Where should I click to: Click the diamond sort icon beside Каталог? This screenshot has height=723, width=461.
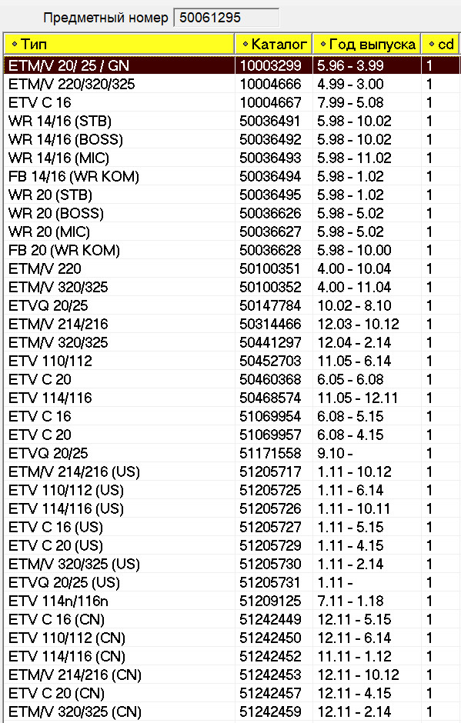pyautogui.click(x=246, y=45)
